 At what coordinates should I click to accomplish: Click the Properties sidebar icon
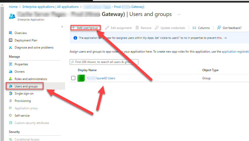pyautogui.click(x=10, y=64)
